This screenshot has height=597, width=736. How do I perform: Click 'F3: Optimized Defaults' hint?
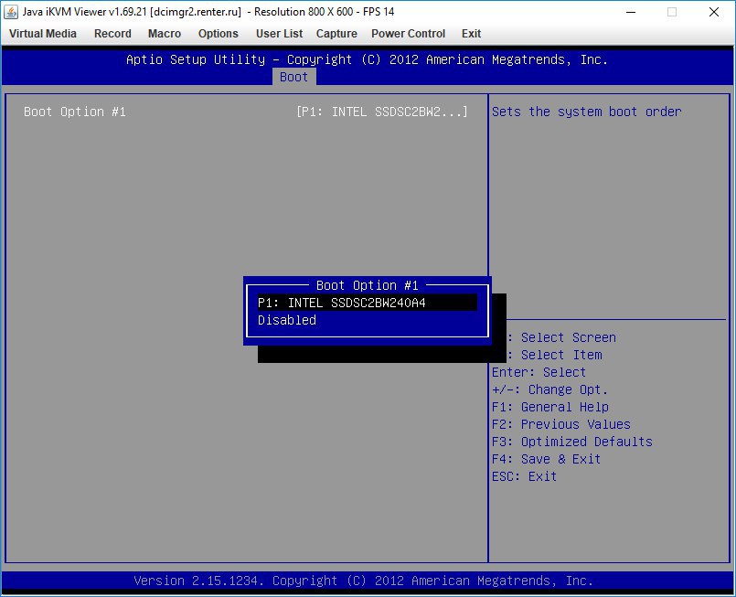(x=572, y=442)
